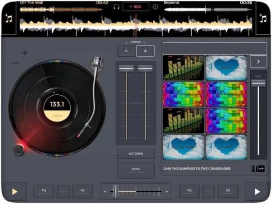Click the crossfader handle
The image size is (272, 204).
tap(116, 191)
